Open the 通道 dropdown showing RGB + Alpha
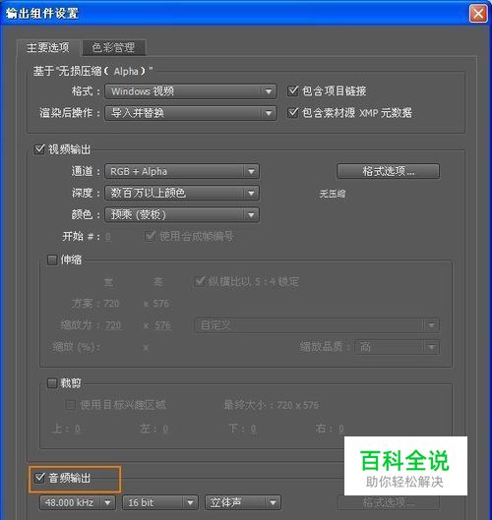The height and width of the screenshot is (520, 492). pos(182,171)
